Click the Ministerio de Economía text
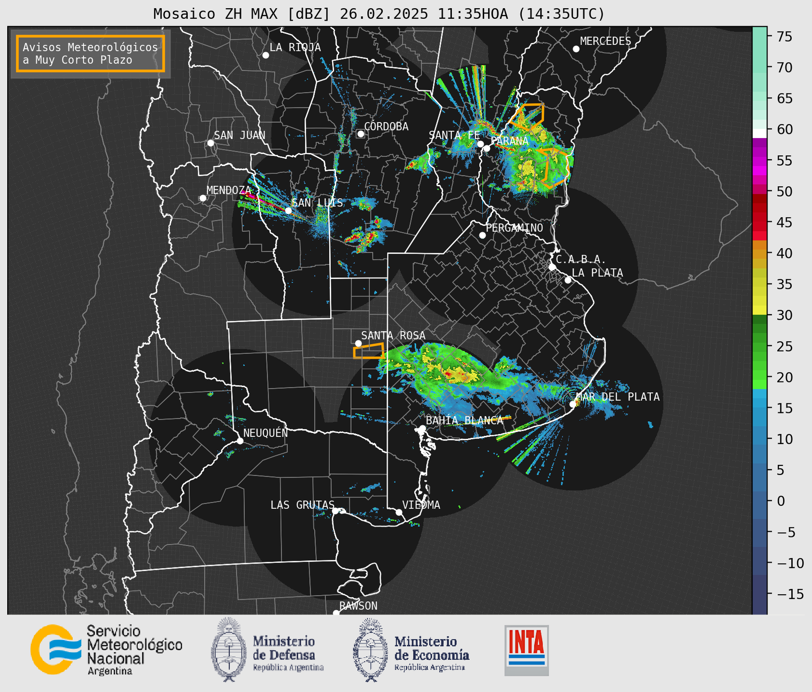Image resolution: width=812 pixels, height=692 pixels. (x=432, y=654)
